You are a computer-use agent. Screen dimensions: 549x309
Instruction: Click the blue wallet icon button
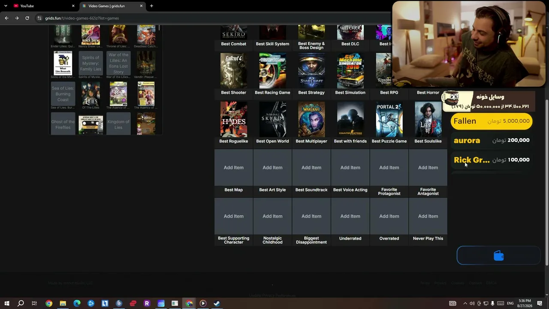[x=498, y=256]
